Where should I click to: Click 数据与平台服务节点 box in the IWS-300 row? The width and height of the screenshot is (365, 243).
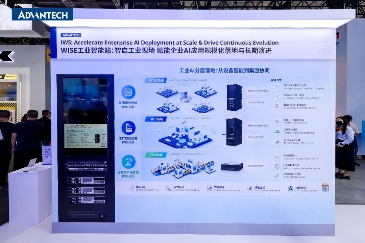tap(258, 125)
